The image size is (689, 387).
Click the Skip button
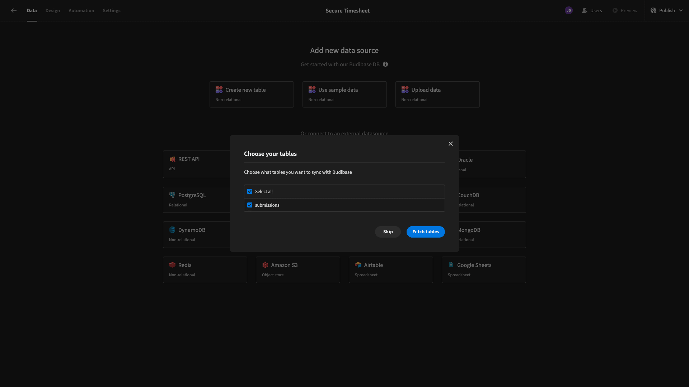click(388, 232)
